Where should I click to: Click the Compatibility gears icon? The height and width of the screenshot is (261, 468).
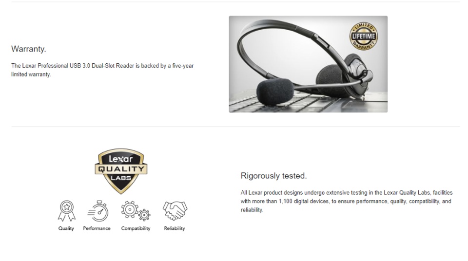pyautogui.click(x=136, y=211)
